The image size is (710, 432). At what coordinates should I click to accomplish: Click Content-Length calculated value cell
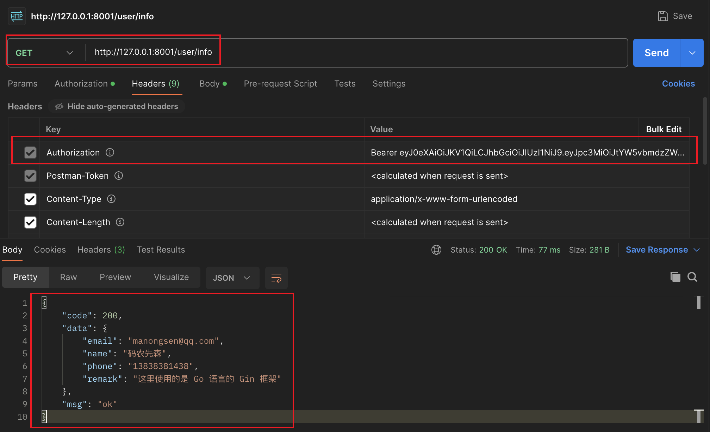coord(527,222)
